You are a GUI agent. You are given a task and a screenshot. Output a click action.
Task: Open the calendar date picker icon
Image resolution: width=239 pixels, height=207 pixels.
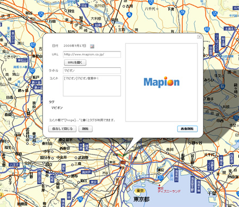92,46
